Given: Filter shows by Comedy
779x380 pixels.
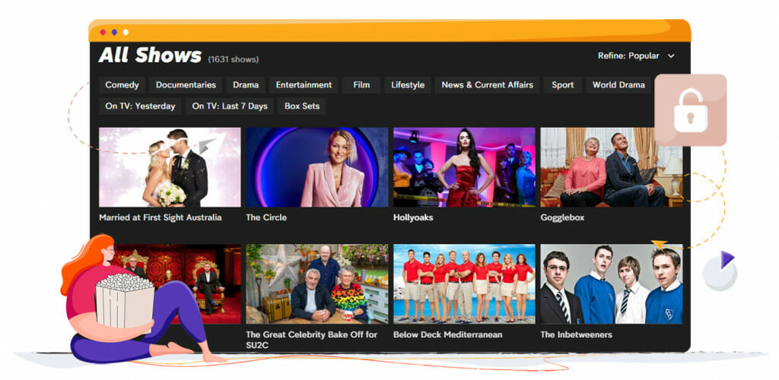Looking at the screenshot, I should pyautogui.click(x=122, y=85).
